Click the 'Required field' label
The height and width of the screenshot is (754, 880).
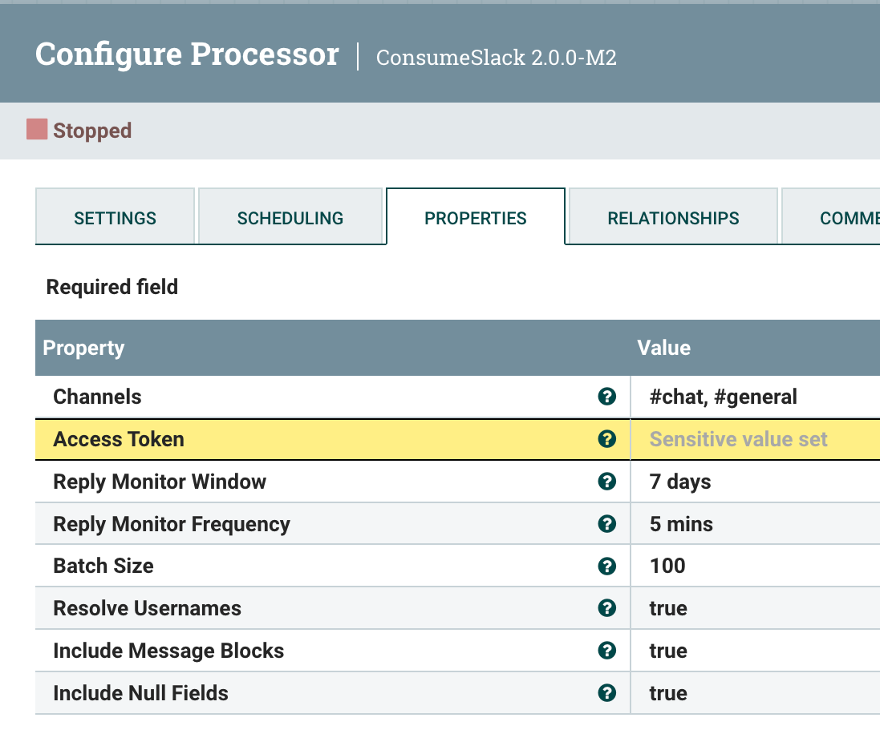(x=112, y=287)
